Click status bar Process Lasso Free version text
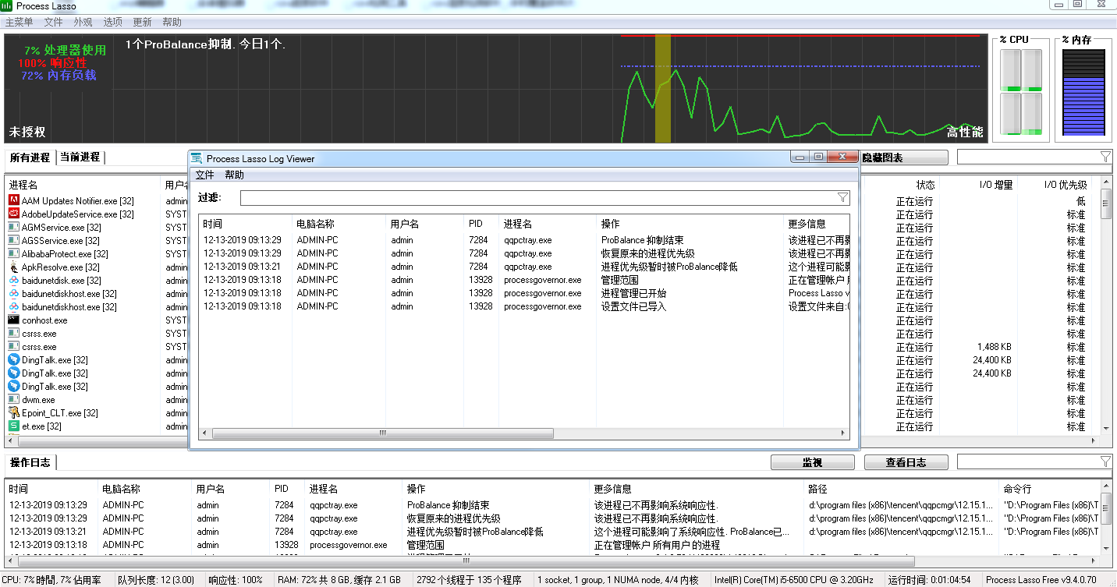 click(x=1041, y=580)
